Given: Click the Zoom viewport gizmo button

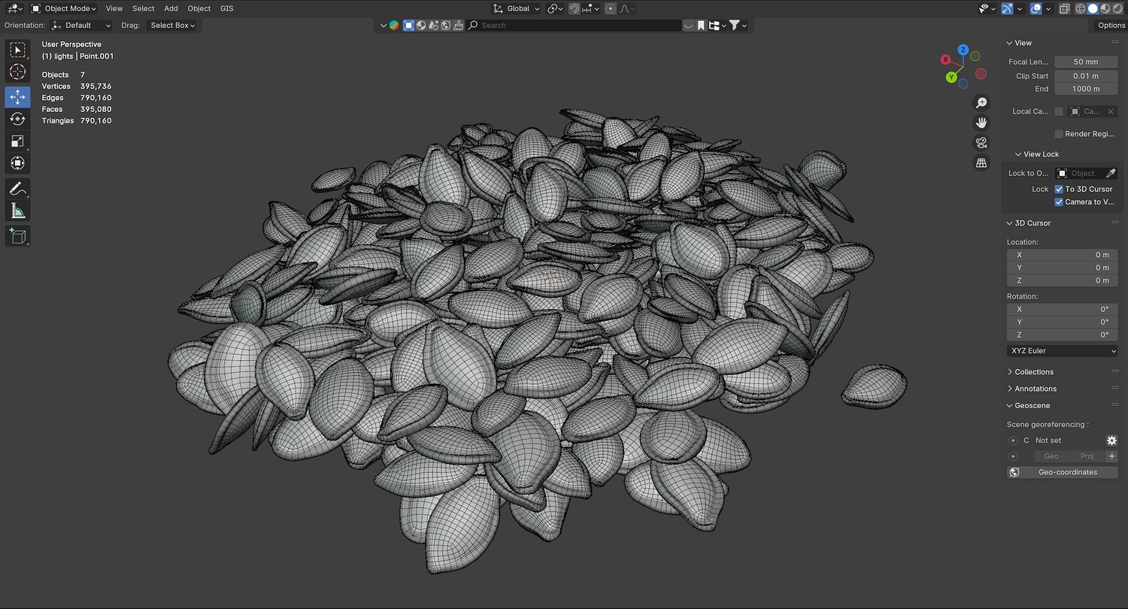Looking at the screenshot, I should (981, 103).
